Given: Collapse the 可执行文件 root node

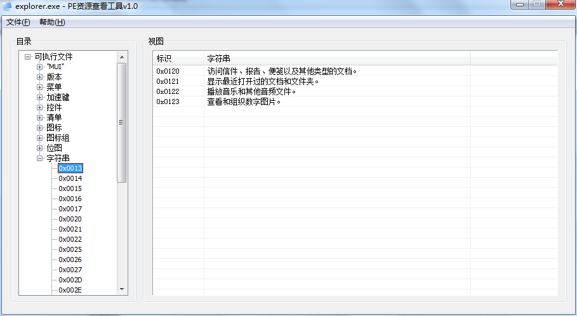Looking at the screenshot, I should [27, 56].
